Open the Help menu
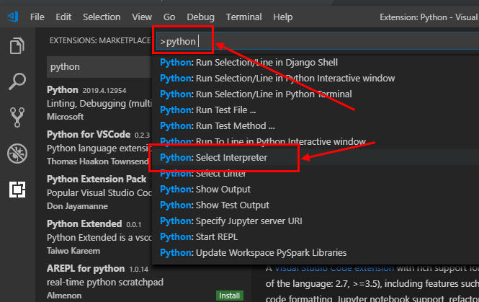The width and height of the screenshot is (479, 302). 283,17
